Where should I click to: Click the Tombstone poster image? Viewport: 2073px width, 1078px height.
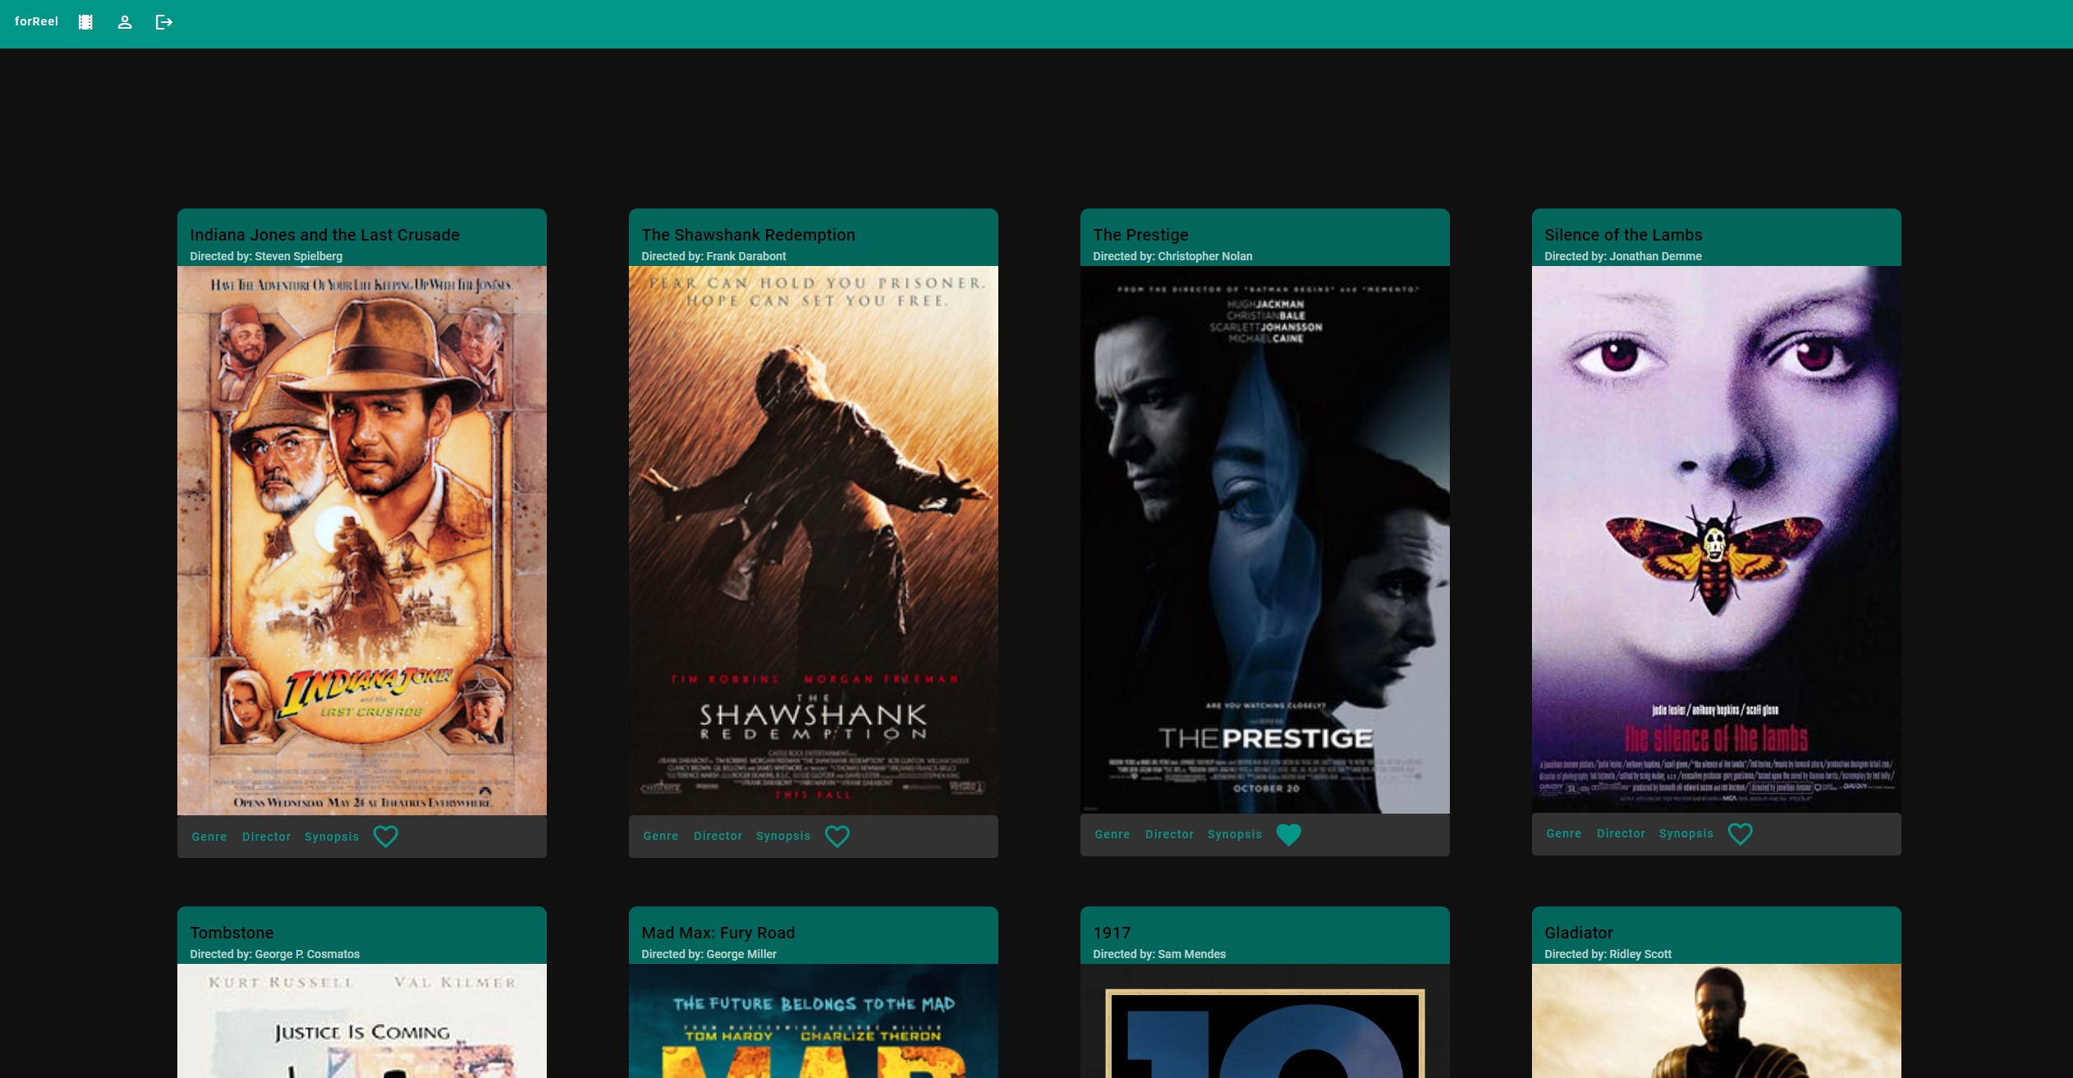point(362,1021)
